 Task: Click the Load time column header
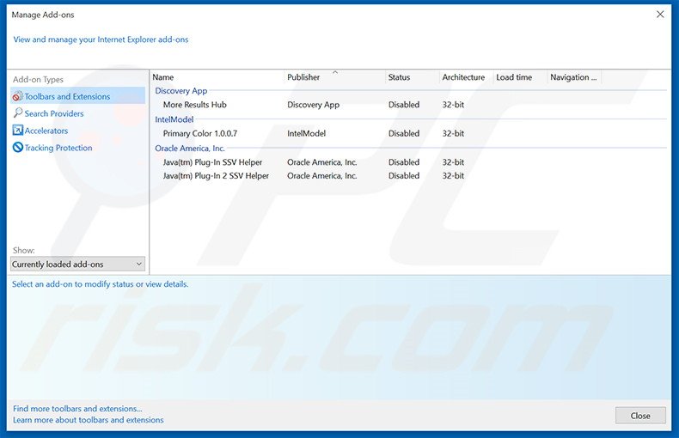(x=514, y=77)
